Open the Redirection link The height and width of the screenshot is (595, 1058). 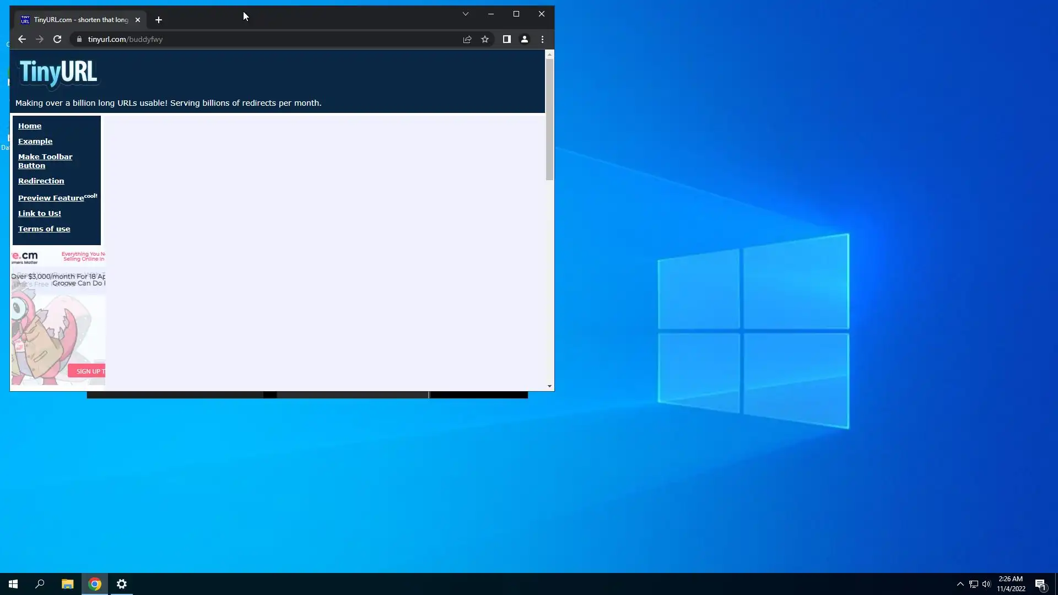(41, 181)
